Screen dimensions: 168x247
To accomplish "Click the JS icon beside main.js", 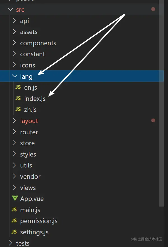I will 14,210.
